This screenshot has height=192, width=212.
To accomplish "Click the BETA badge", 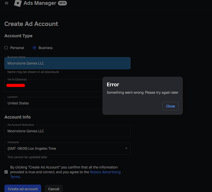I will [x=62, y=3].
